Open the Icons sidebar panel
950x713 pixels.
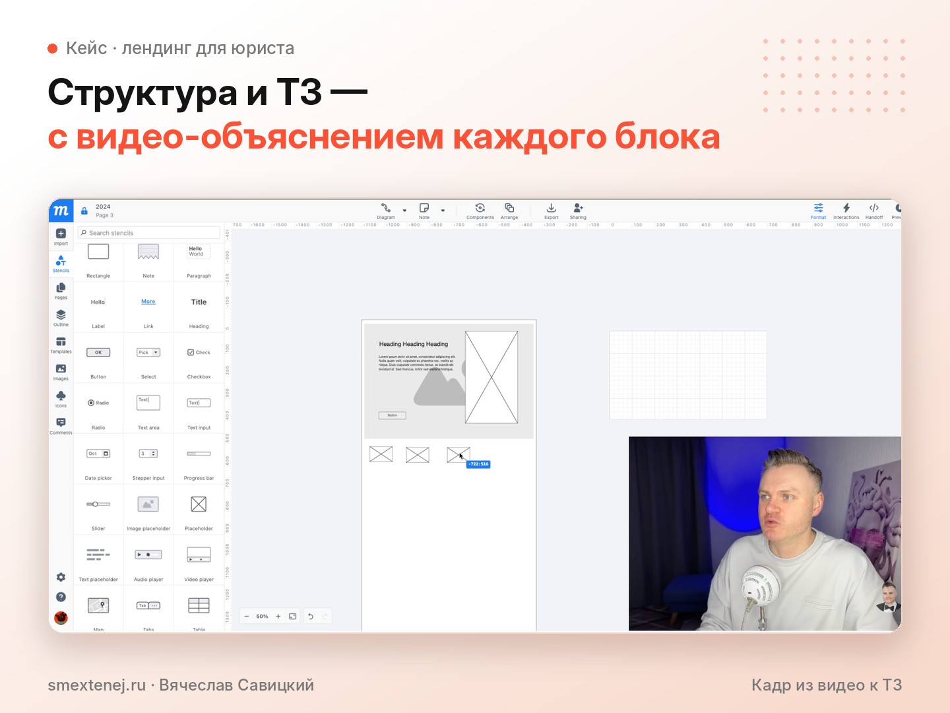coord(61,399)
